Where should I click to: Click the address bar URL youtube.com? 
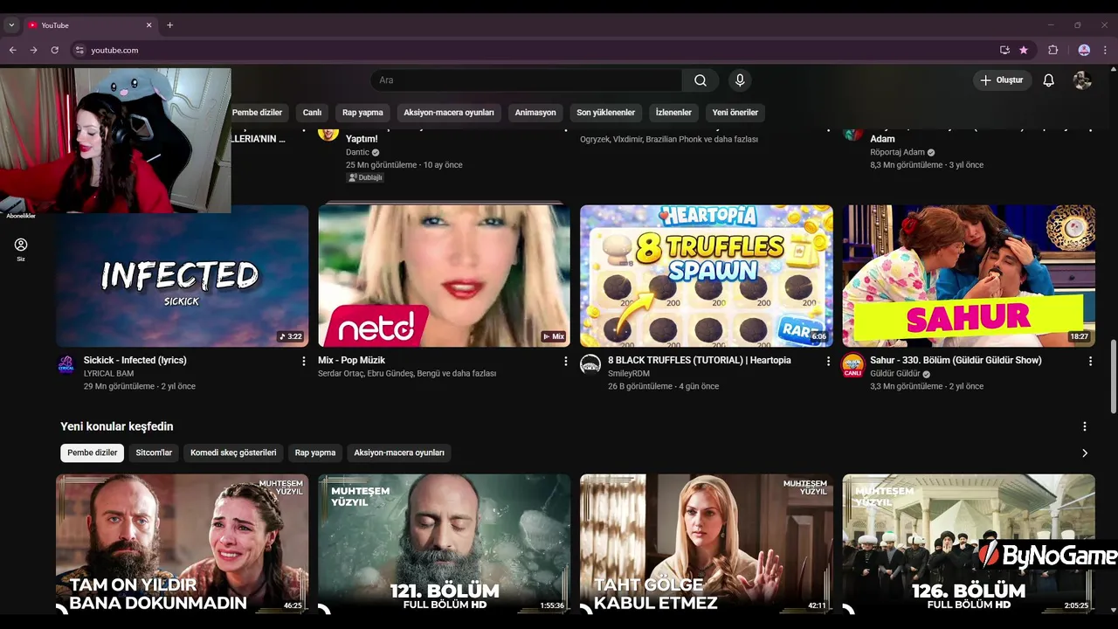pos(114,51)
